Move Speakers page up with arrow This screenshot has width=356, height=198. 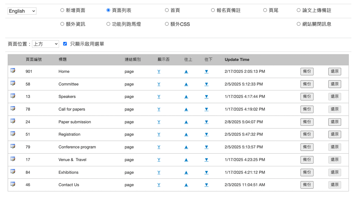point(186,97)
